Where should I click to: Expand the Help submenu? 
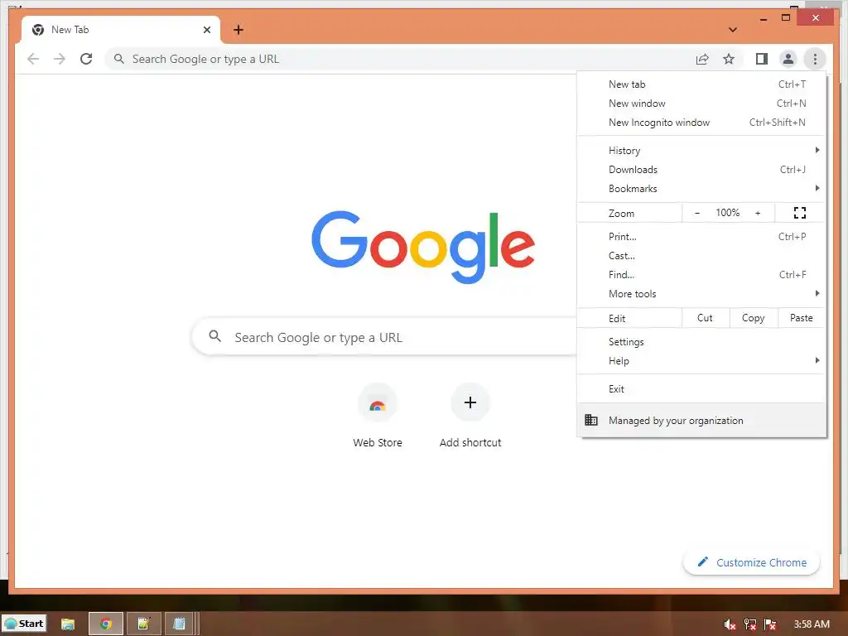(701, 361)
